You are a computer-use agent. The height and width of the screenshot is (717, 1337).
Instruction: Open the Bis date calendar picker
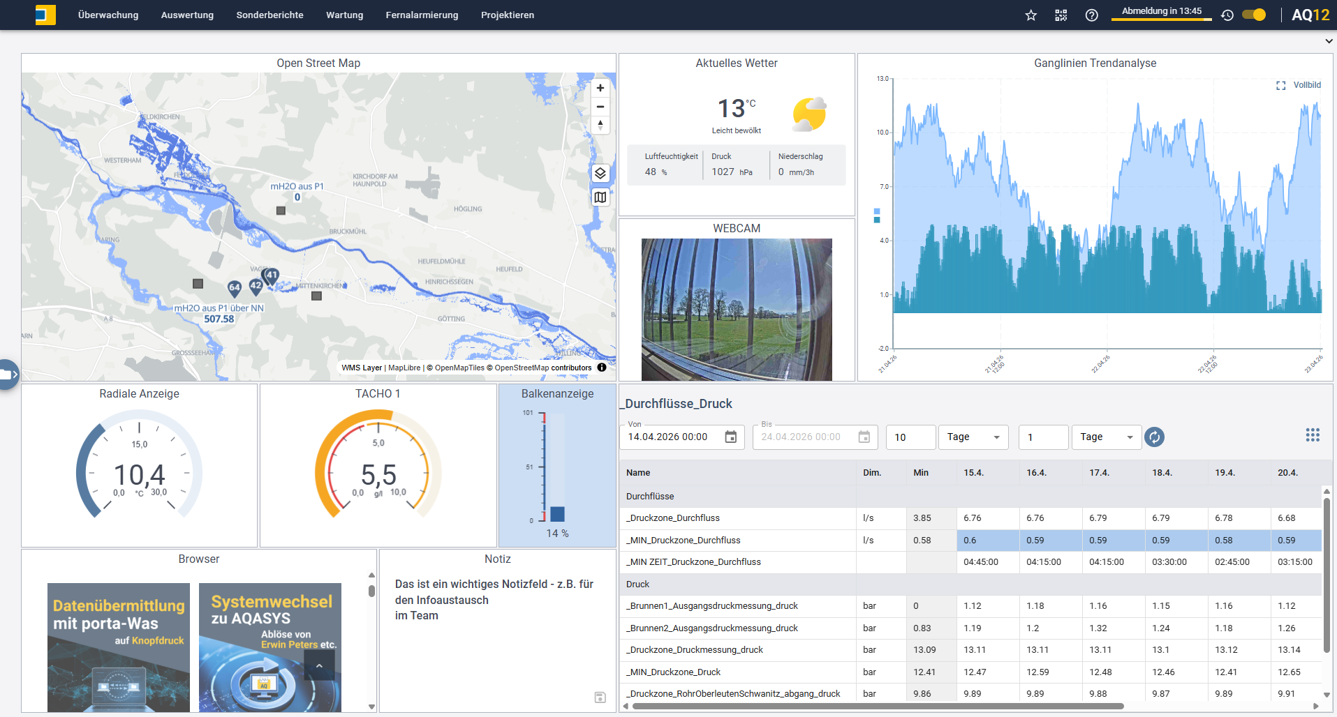pos(864,437)
